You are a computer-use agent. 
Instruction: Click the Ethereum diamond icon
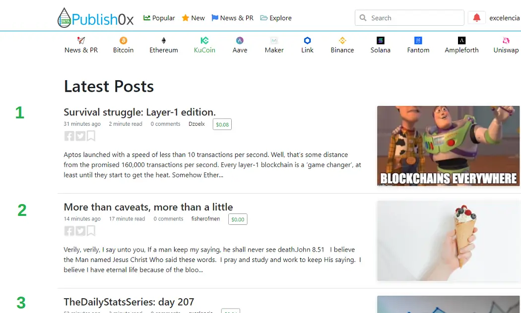163,41
